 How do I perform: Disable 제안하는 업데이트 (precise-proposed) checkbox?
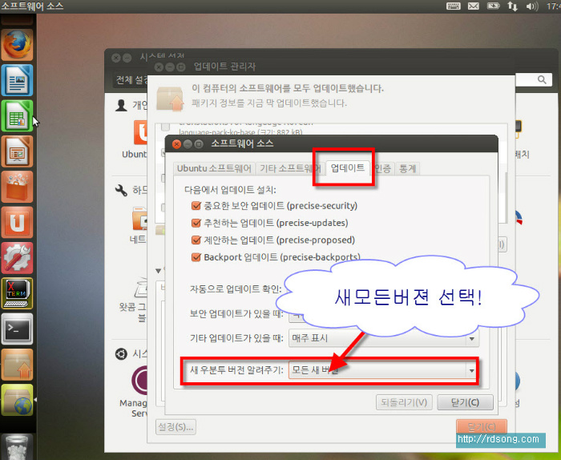coord(196,240)
